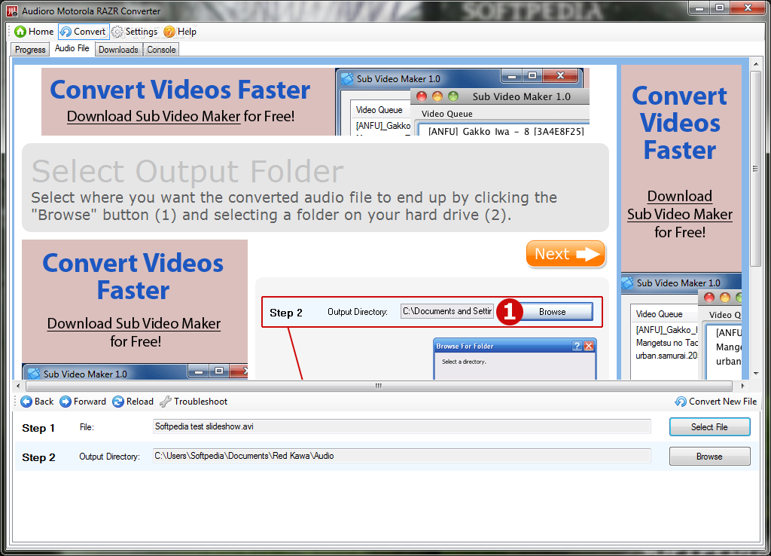
Task: Click the Forward navigation button
Action: point(83,402)
